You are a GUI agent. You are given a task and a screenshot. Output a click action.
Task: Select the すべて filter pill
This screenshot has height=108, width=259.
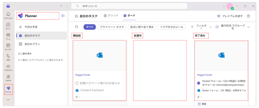[x=90, y=27]
